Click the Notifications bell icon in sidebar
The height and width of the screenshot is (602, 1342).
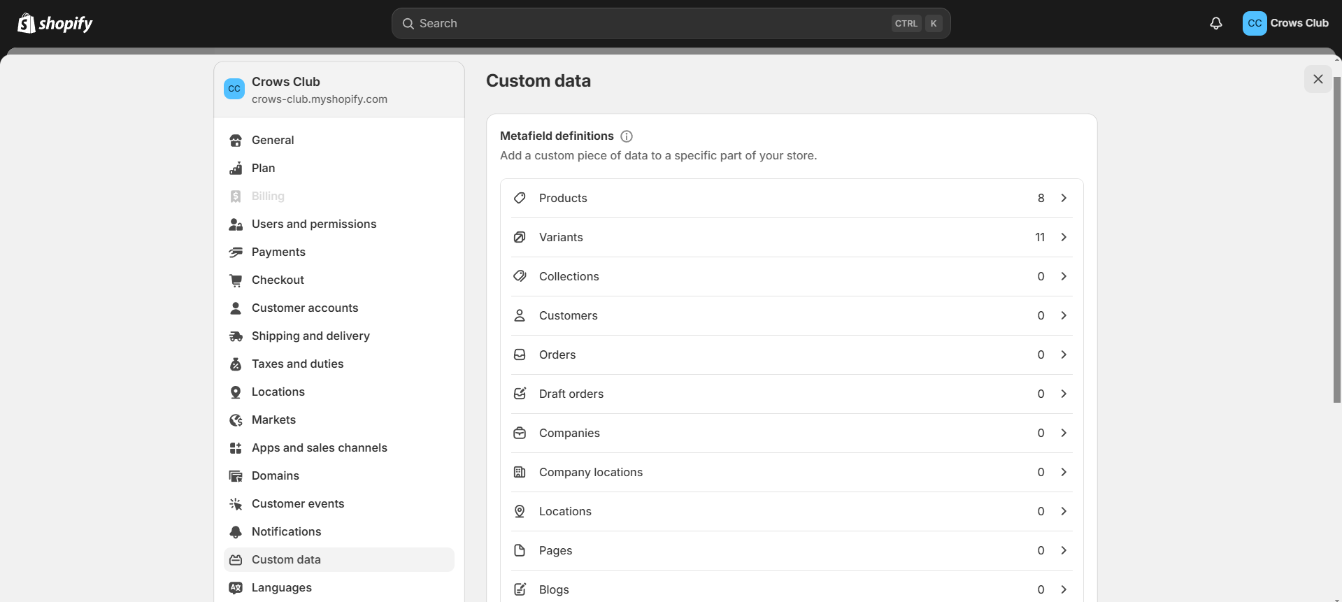(x=236, y=531)
